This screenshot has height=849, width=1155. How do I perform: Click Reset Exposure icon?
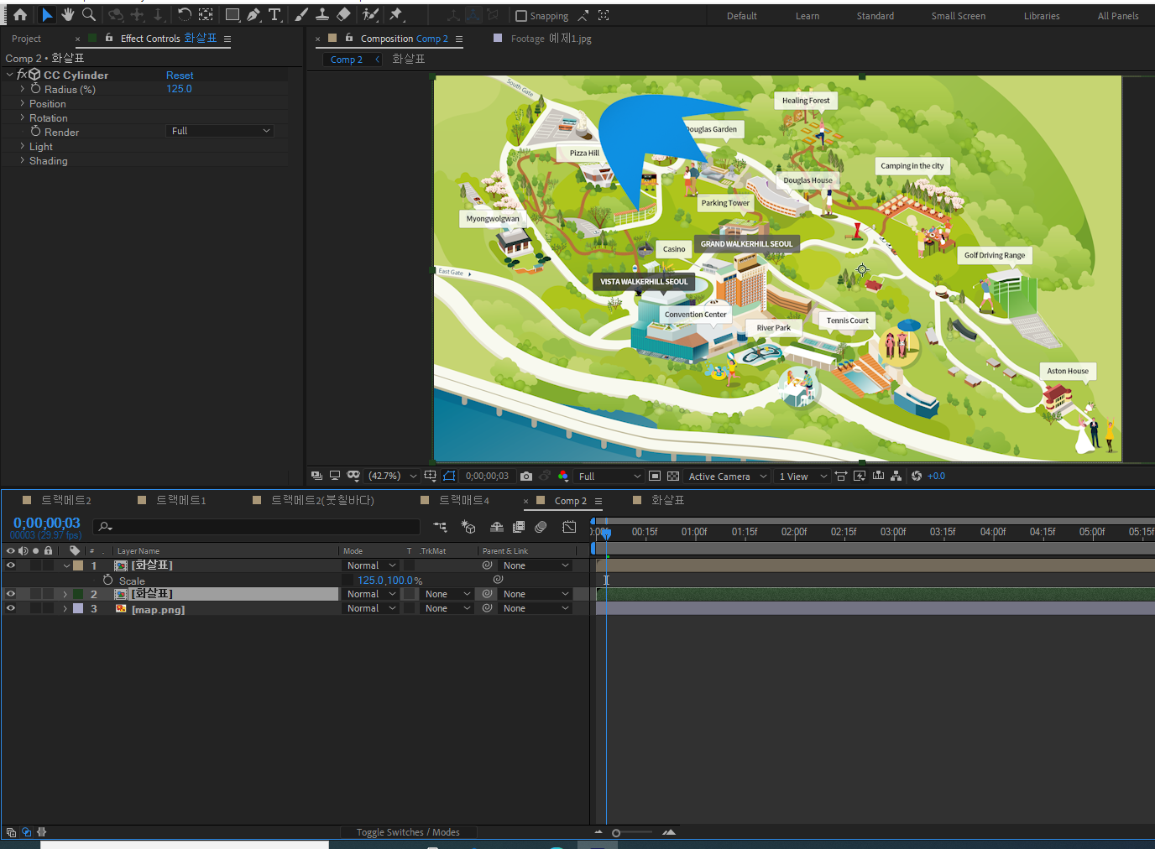click(x=917, y=476)
